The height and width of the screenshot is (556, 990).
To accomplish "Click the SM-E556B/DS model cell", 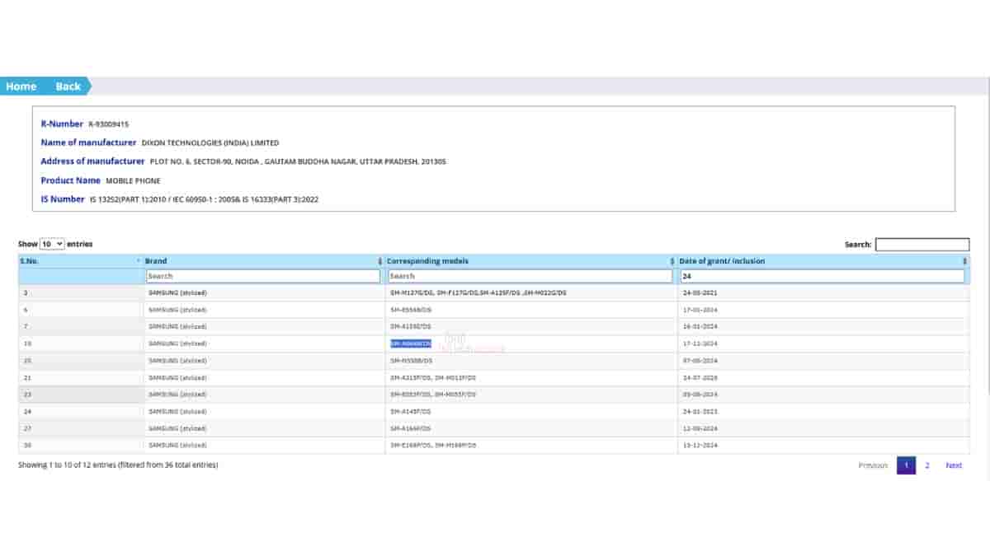I will coord(411,310).
